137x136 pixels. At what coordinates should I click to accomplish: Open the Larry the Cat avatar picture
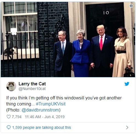pyautogui.click(x=11, y=86)
